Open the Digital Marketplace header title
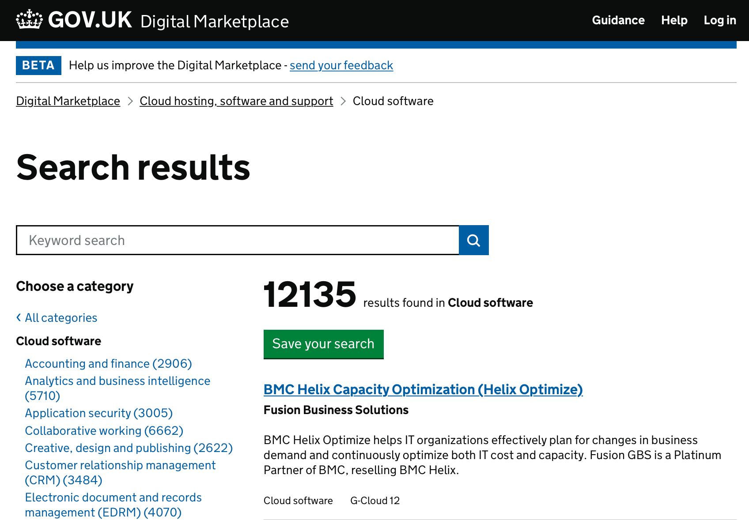The width and height of the screenshot is (749, 520). tap(215, 22)
